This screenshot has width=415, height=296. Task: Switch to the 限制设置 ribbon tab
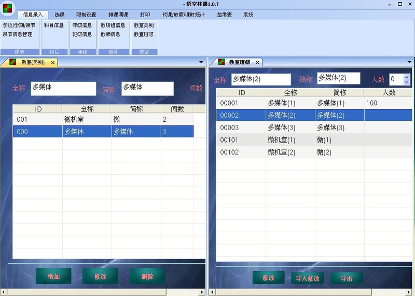click(86, 15)
